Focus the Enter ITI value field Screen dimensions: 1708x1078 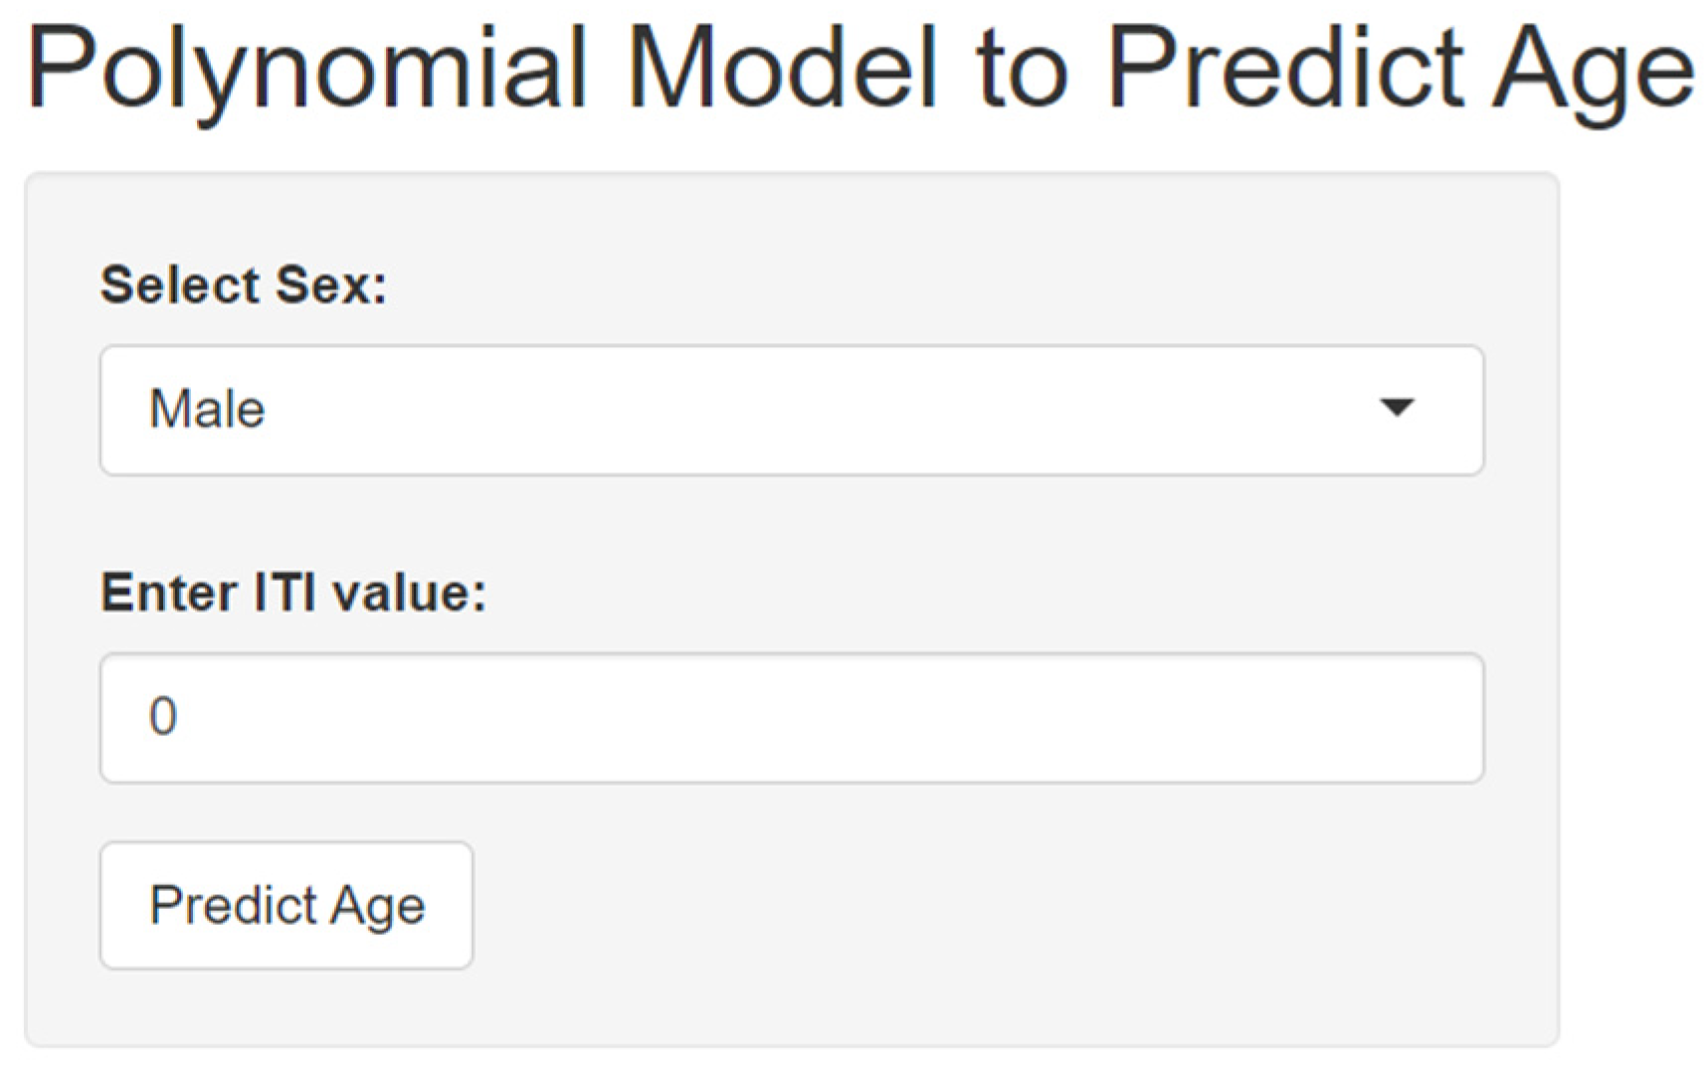coord(791,717)
